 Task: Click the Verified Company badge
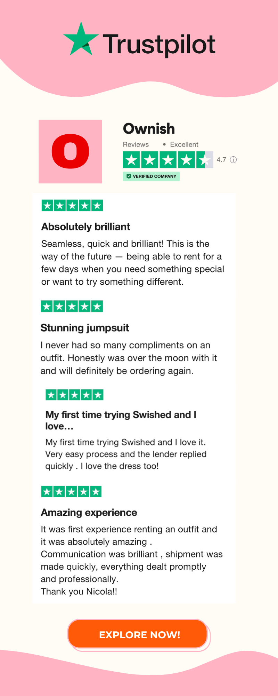(151, 176)
